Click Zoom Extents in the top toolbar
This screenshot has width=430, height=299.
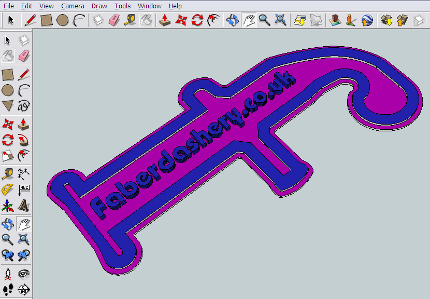point(281,20)
